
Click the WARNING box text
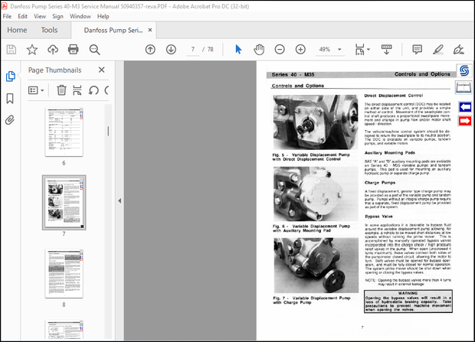coord(408,301)
